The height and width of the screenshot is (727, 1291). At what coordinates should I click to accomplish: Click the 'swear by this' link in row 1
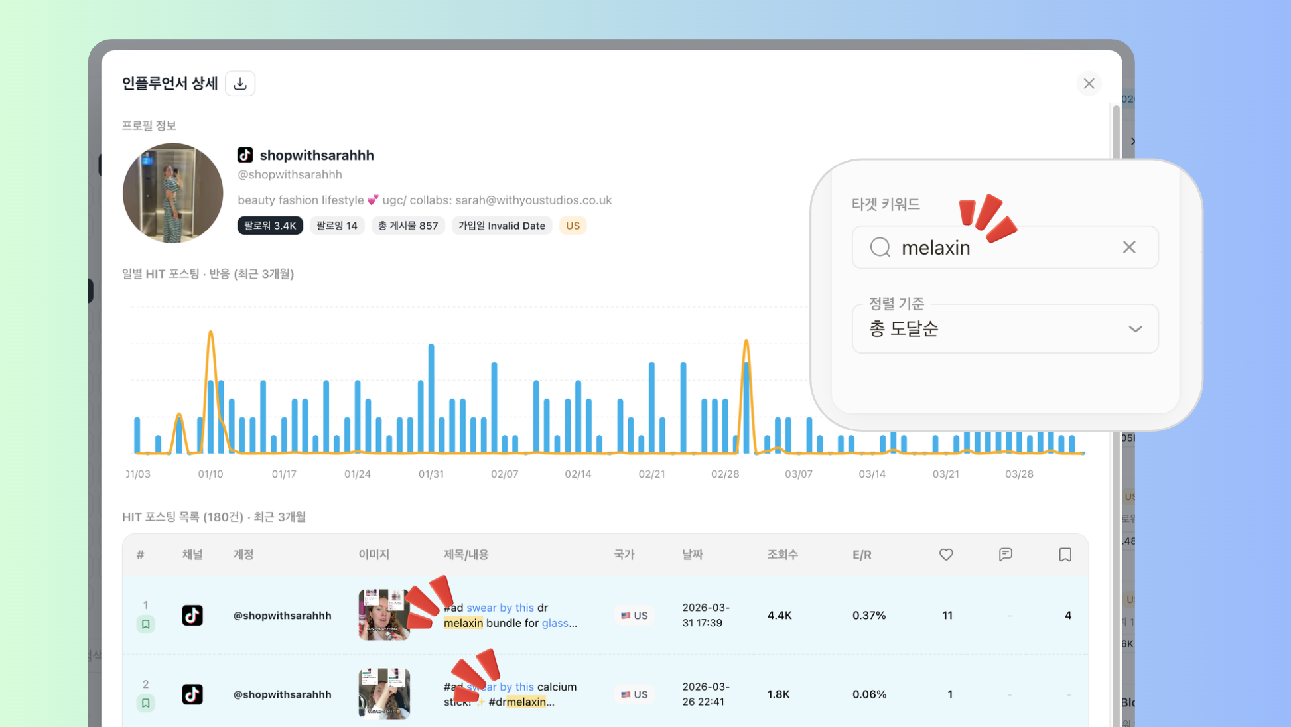click(500, 608)
